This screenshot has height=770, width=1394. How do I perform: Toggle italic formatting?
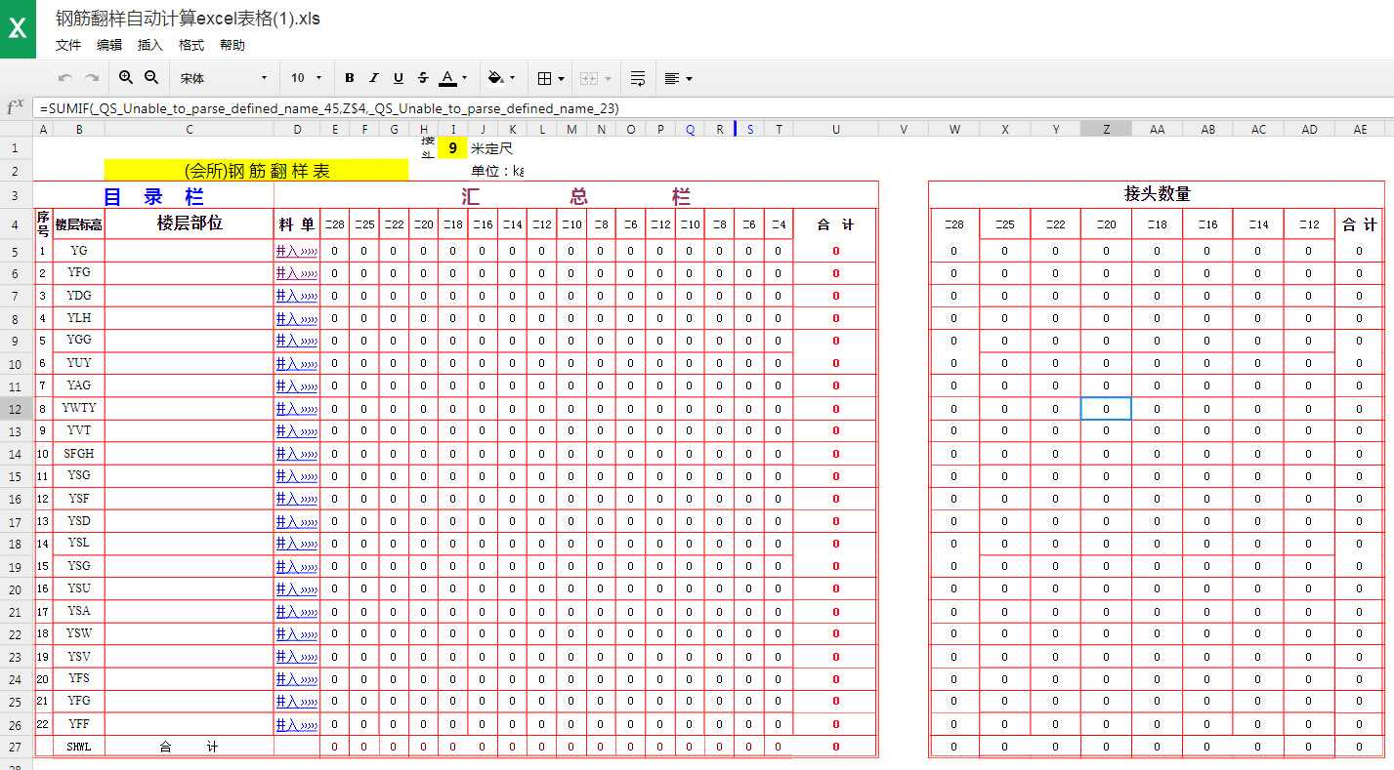click(374, 78)
